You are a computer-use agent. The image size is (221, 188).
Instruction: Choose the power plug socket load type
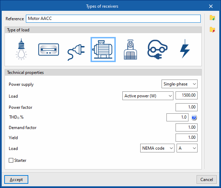pyautogui.click(x=76, y=52)
